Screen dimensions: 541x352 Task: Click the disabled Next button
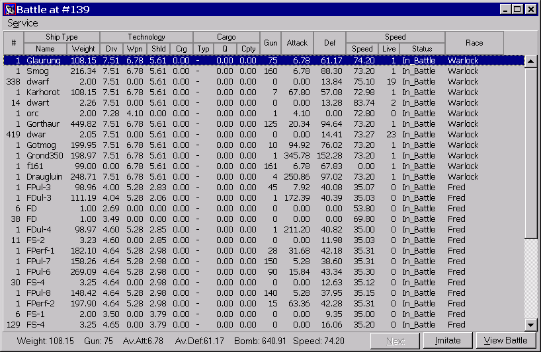click(395, 341)
